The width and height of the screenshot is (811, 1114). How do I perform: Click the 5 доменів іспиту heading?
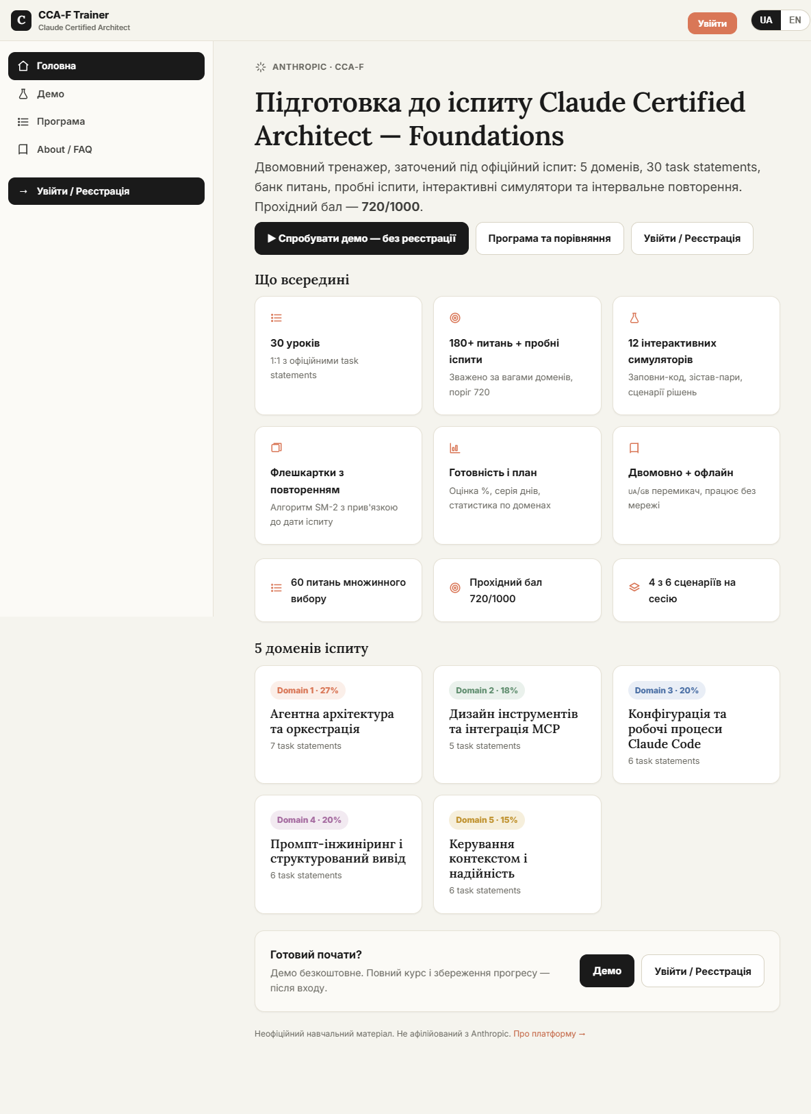click(x=311, y=648)
